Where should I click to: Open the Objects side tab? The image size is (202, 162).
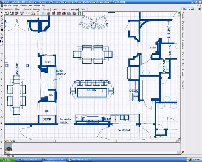183,35
